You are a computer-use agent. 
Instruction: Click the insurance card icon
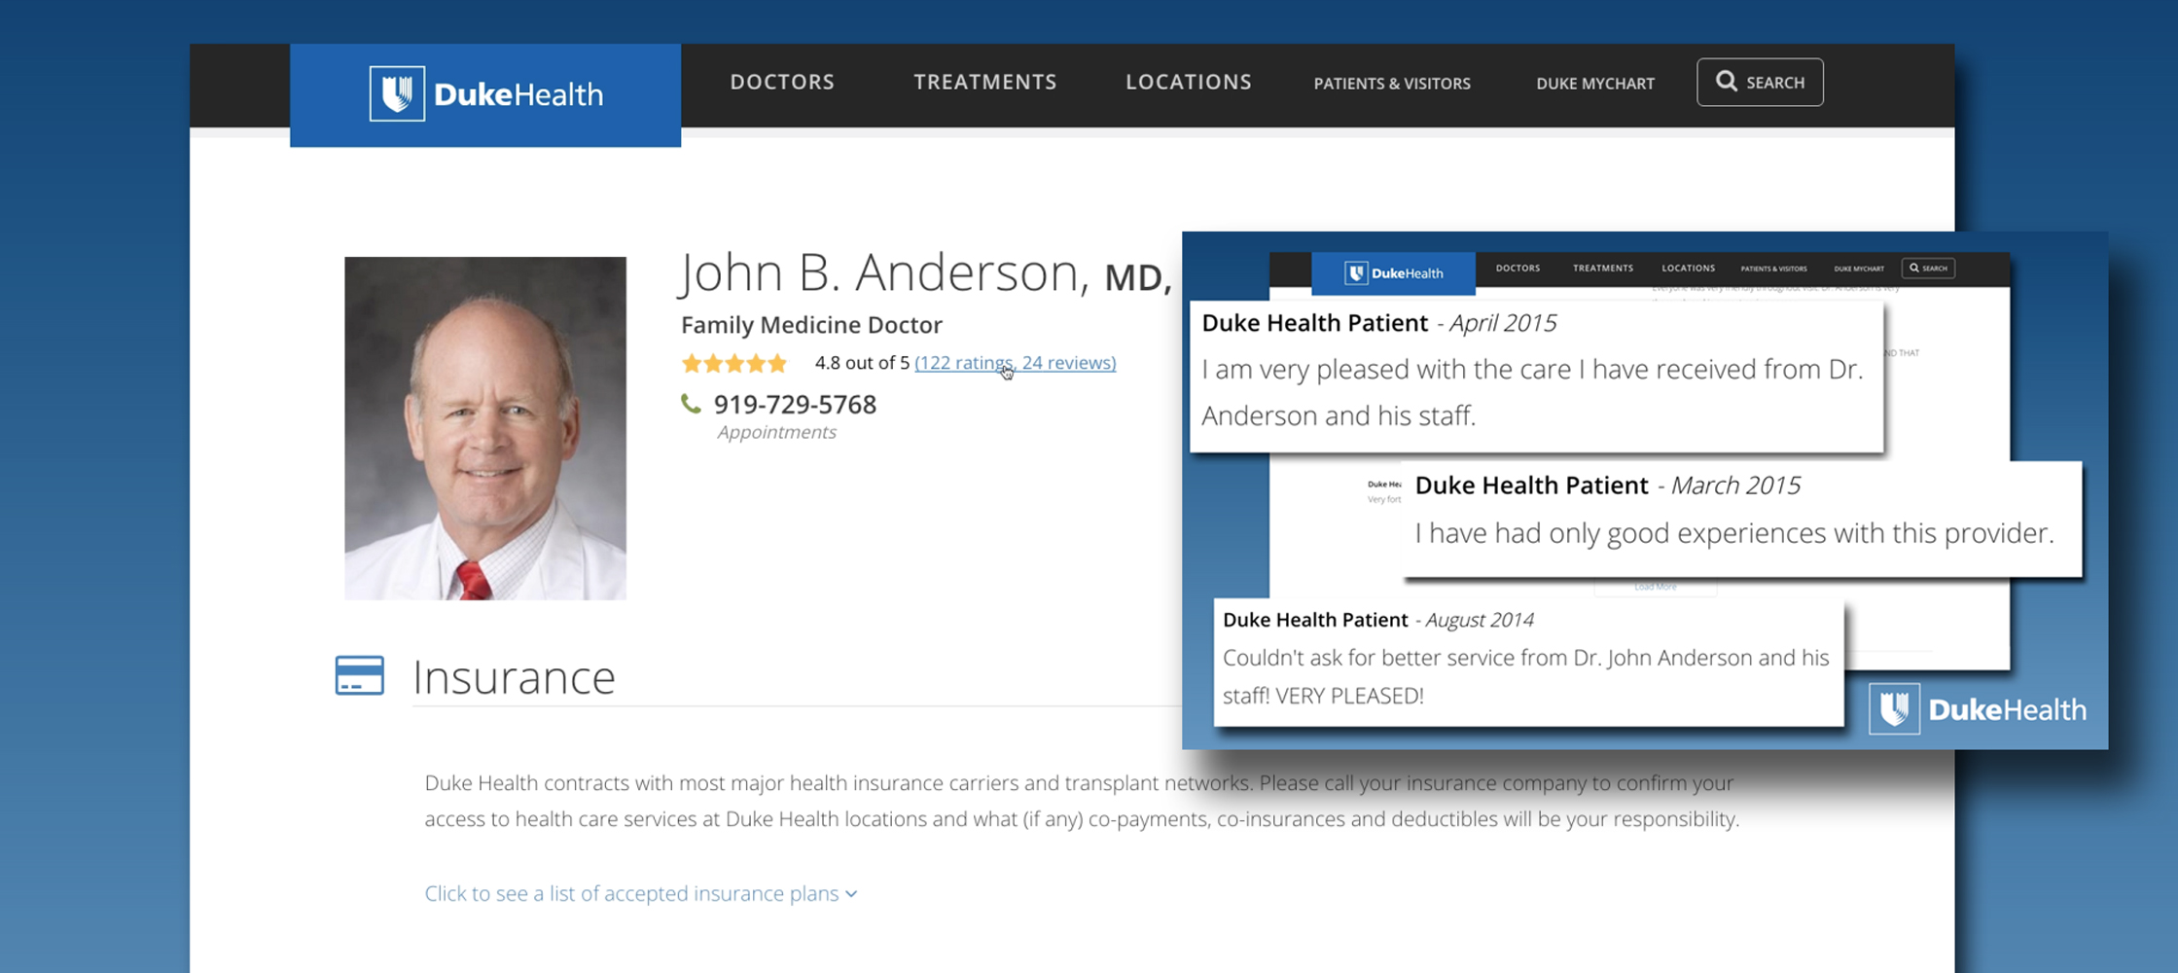(x=360, y=675)
